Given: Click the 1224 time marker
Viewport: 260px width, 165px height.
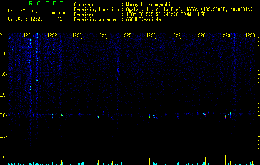Looking at the screenshot, I should (102, 35).
